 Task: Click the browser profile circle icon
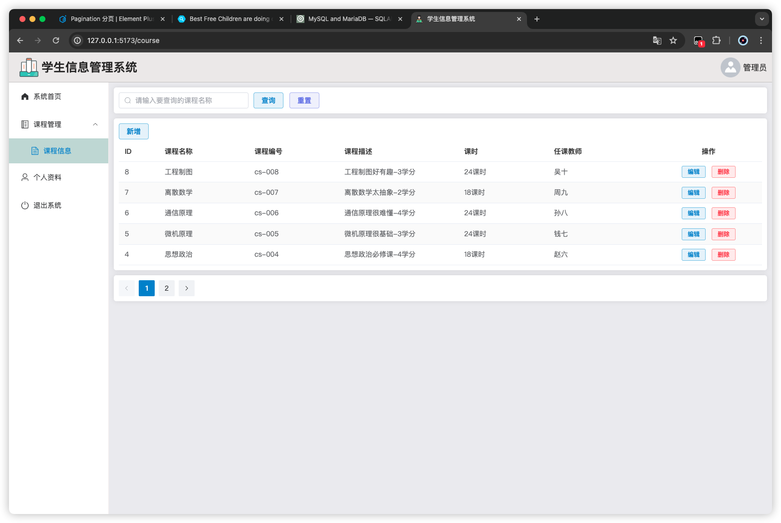coord(743,40)
